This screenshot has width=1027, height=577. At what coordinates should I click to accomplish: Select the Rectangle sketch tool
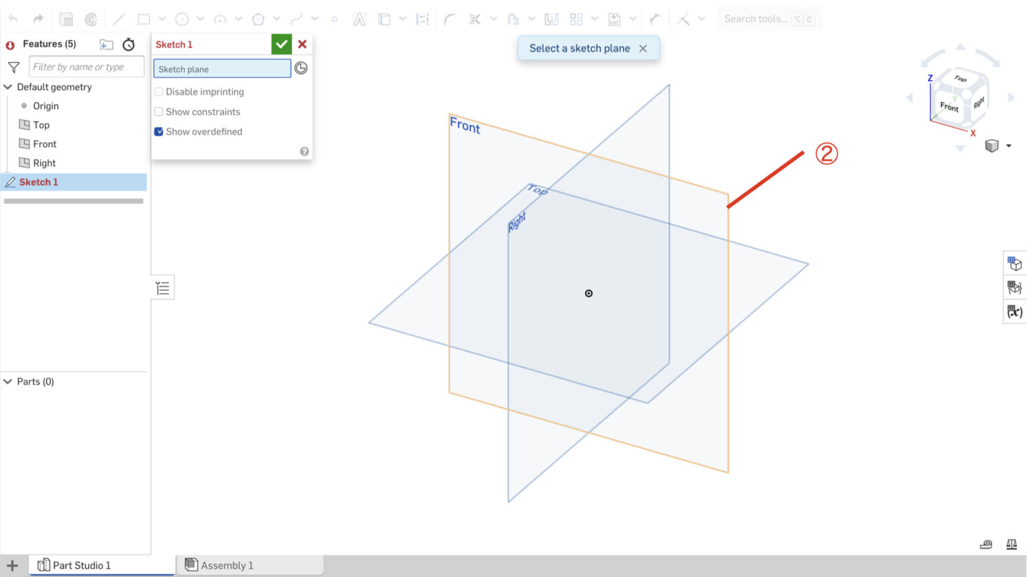coord(144,19)
